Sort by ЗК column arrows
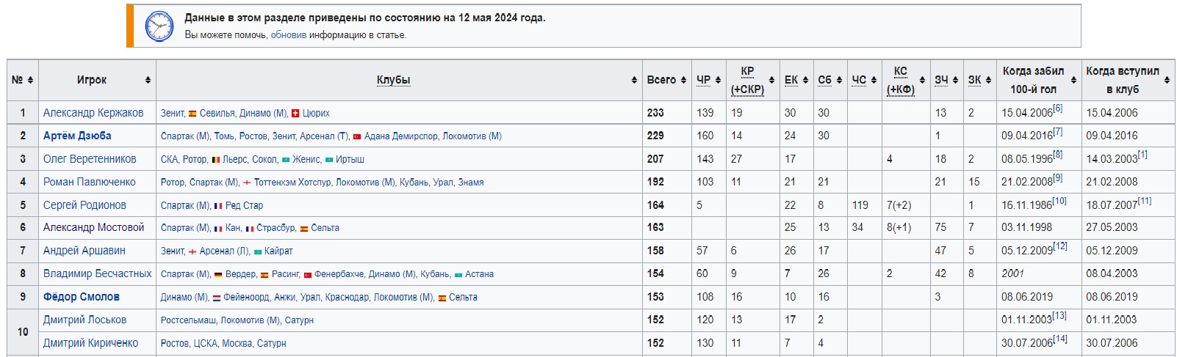Image resolution: width=1177 pixels, height=357 pixels. click(x=988, y=80)
